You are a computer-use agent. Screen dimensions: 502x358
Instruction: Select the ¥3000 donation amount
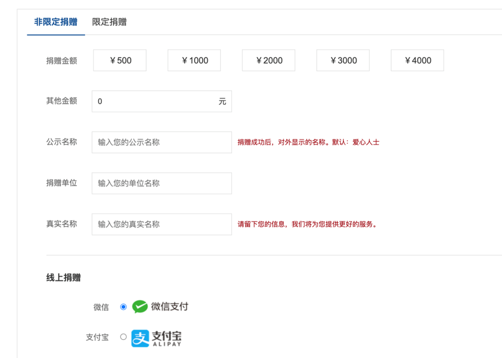(343, 61)
